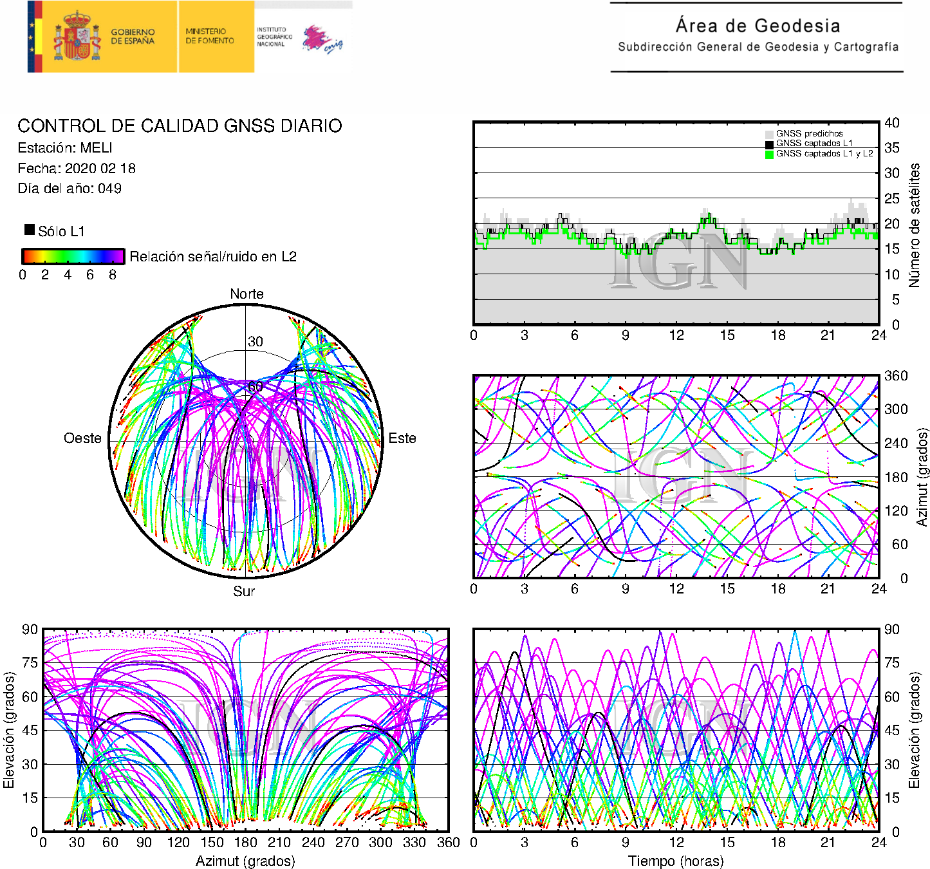Click the 'GOBIERNO DE ESPAÑA' text
Screen dimensions: 930x869
pyautogui.click(x=133, y=36)
